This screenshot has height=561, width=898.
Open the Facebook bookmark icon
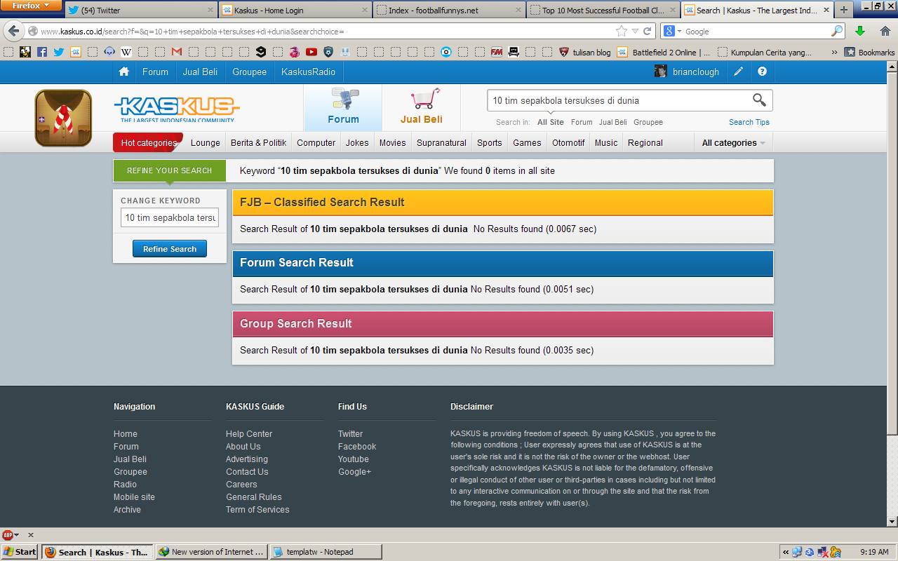[42, 52]
